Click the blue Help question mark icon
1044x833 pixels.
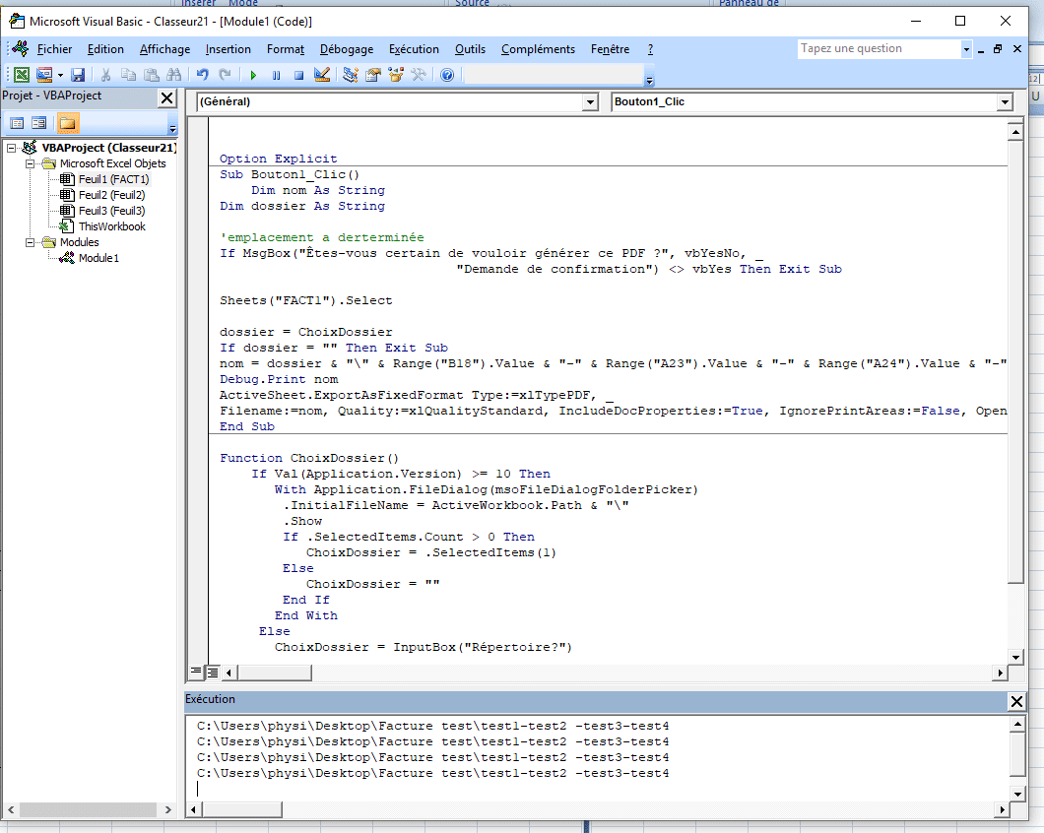click(x=447, y=75)
